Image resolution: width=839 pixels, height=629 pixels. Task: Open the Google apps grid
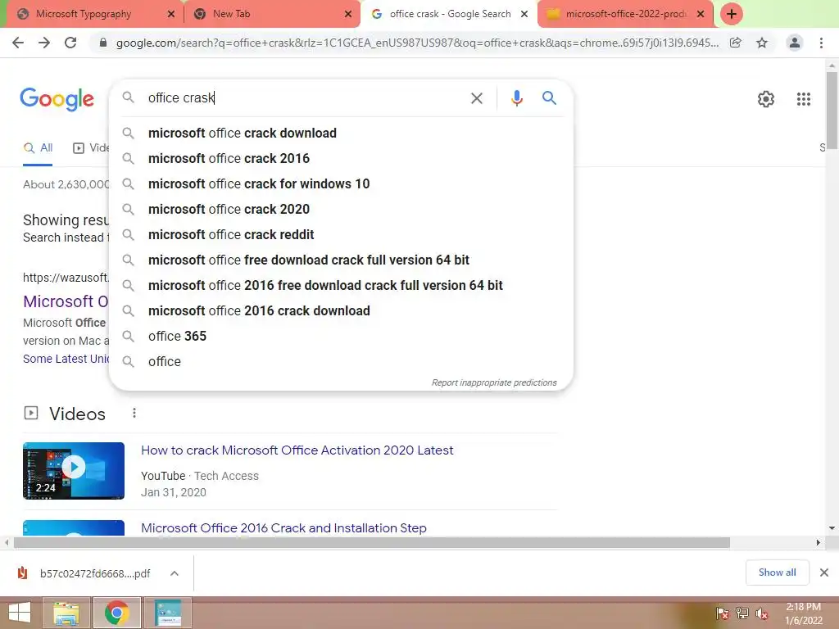(803, 99)
